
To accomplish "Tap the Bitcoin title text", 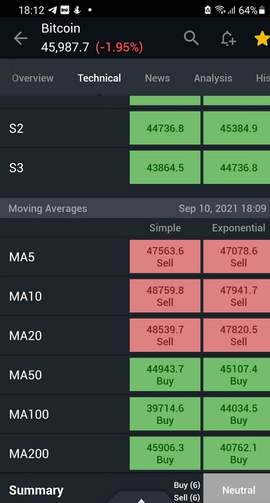I will point(60,28).
